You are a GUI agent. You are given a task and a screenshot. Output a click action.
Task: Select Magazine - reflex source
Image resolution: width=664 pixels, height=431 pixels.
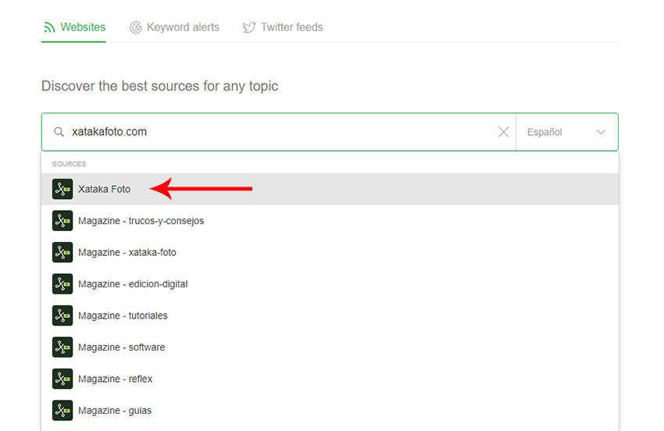click(x=115, y=379)
